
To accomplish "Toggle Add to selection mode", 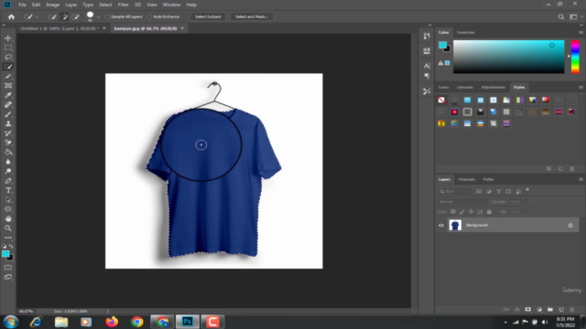I will point(64,16).
